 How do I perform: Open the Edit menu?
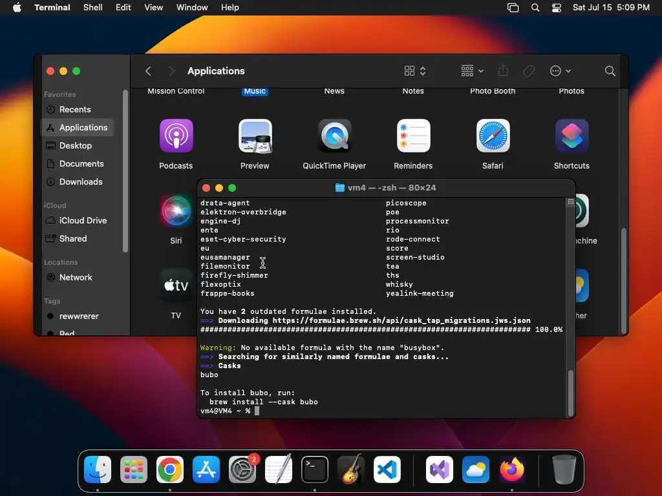pyautogui.click(x=123, y=8)
